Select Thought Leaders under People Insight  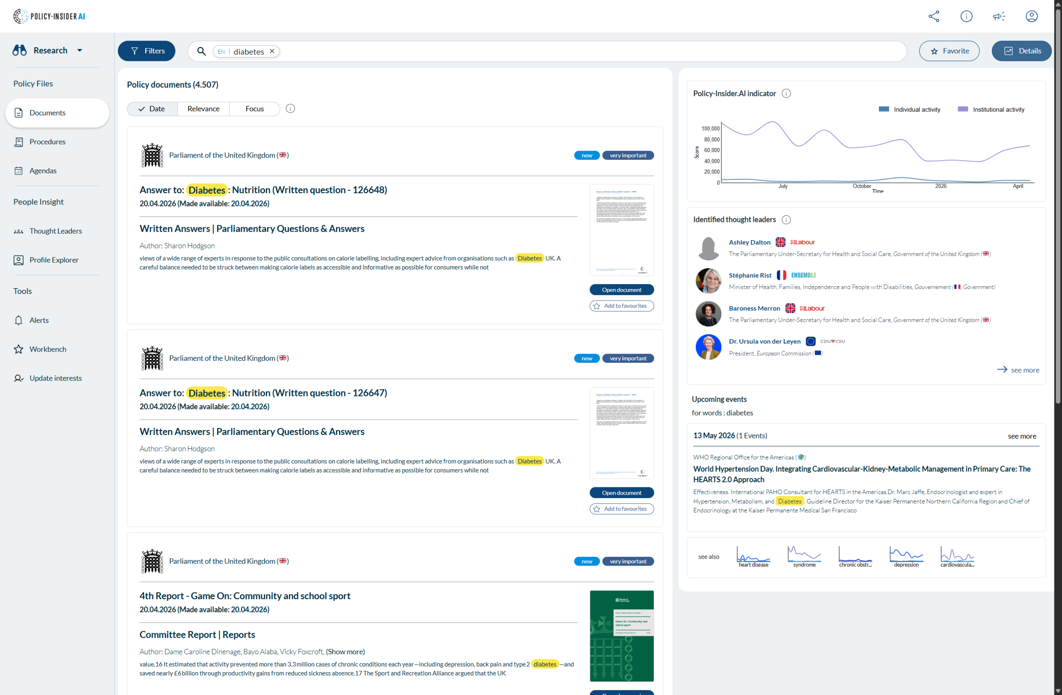(x=55, y=231)
